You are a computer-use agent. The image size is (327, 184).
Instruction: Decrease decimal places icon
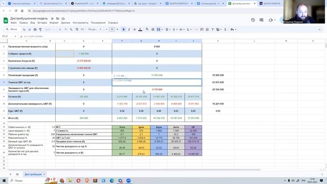click(71, 30)
